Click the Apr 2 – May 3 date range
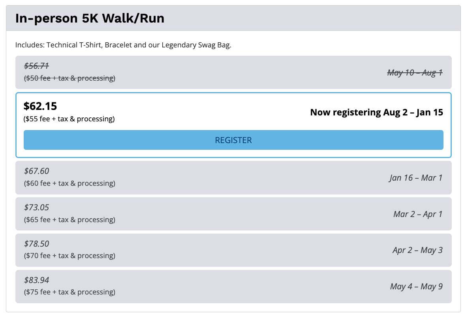466x319 pixels. click(x=417, y=250)
